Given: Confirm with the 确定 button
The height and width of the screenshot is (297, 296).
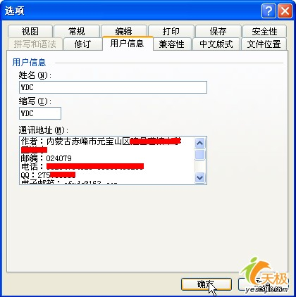Looking at the screenshot, I should 206,284.
